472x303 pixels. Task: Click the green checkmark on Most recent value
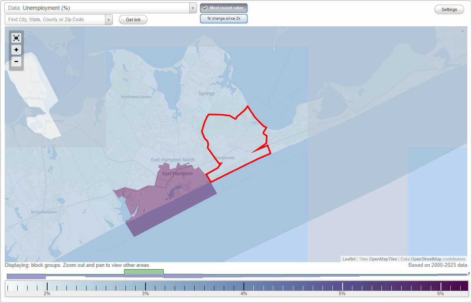click(205, 8)
